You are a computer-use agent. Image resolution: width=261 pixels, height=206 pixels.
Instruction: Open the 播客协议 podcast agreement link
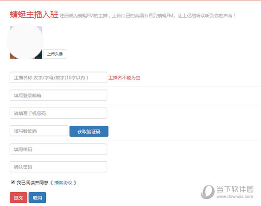point(63,183)
